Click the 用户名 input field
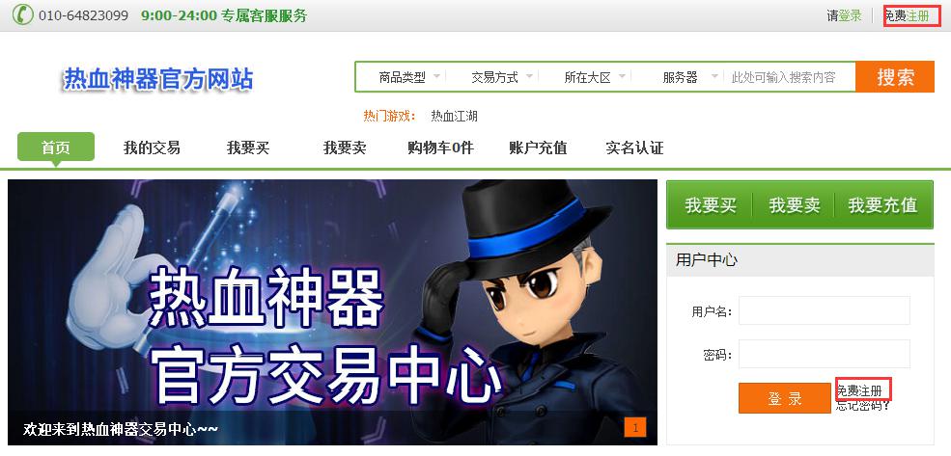This screenshot has width=951, height=456. (x=824, y=310)
